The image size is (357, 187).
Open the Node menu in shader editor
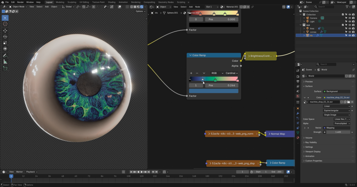[x=198, y=7]
